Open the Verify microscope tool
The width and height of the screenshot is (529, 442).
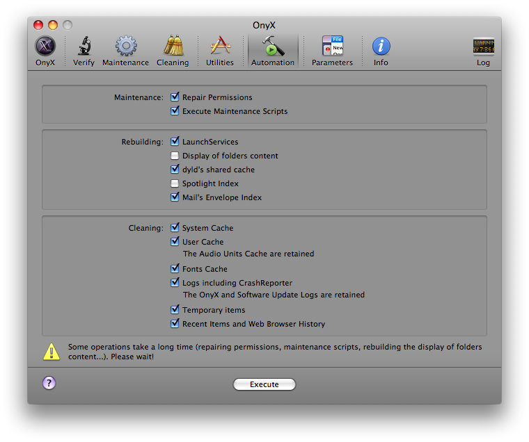(x=84, y=51)
